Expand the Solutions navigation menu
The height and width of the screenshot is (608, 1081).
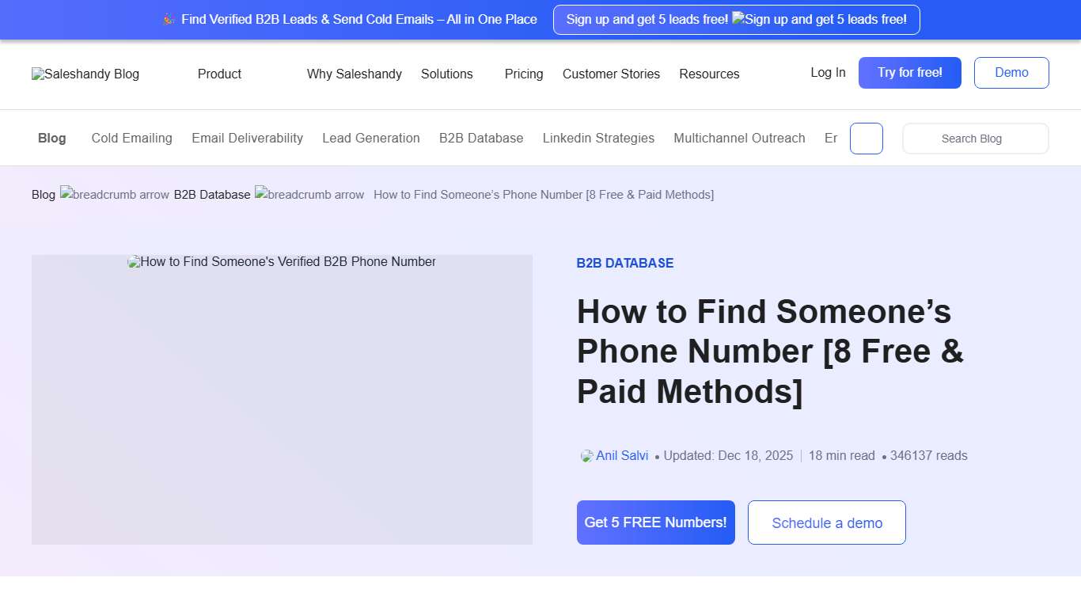click(447, 74)
